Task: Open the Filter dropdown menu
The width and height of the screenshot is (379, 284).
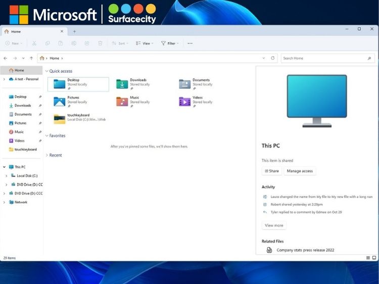Action: [170, 43]
